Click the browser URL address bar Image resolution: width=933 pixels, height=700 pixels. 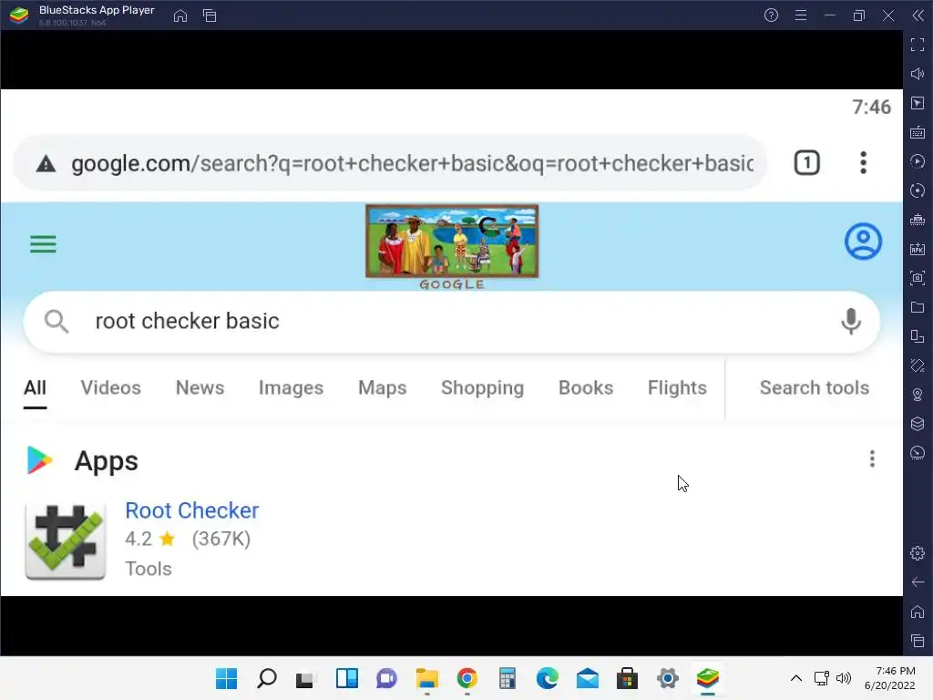point(390,163)
